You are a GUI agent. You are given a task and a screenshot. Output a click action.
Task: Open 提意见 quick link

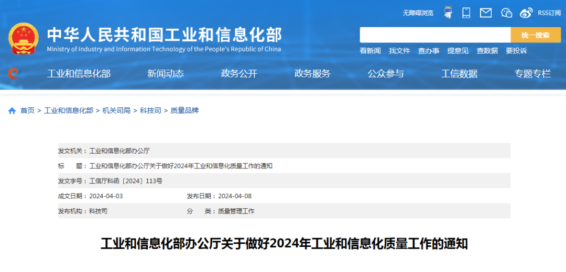(x=458, y=51)
